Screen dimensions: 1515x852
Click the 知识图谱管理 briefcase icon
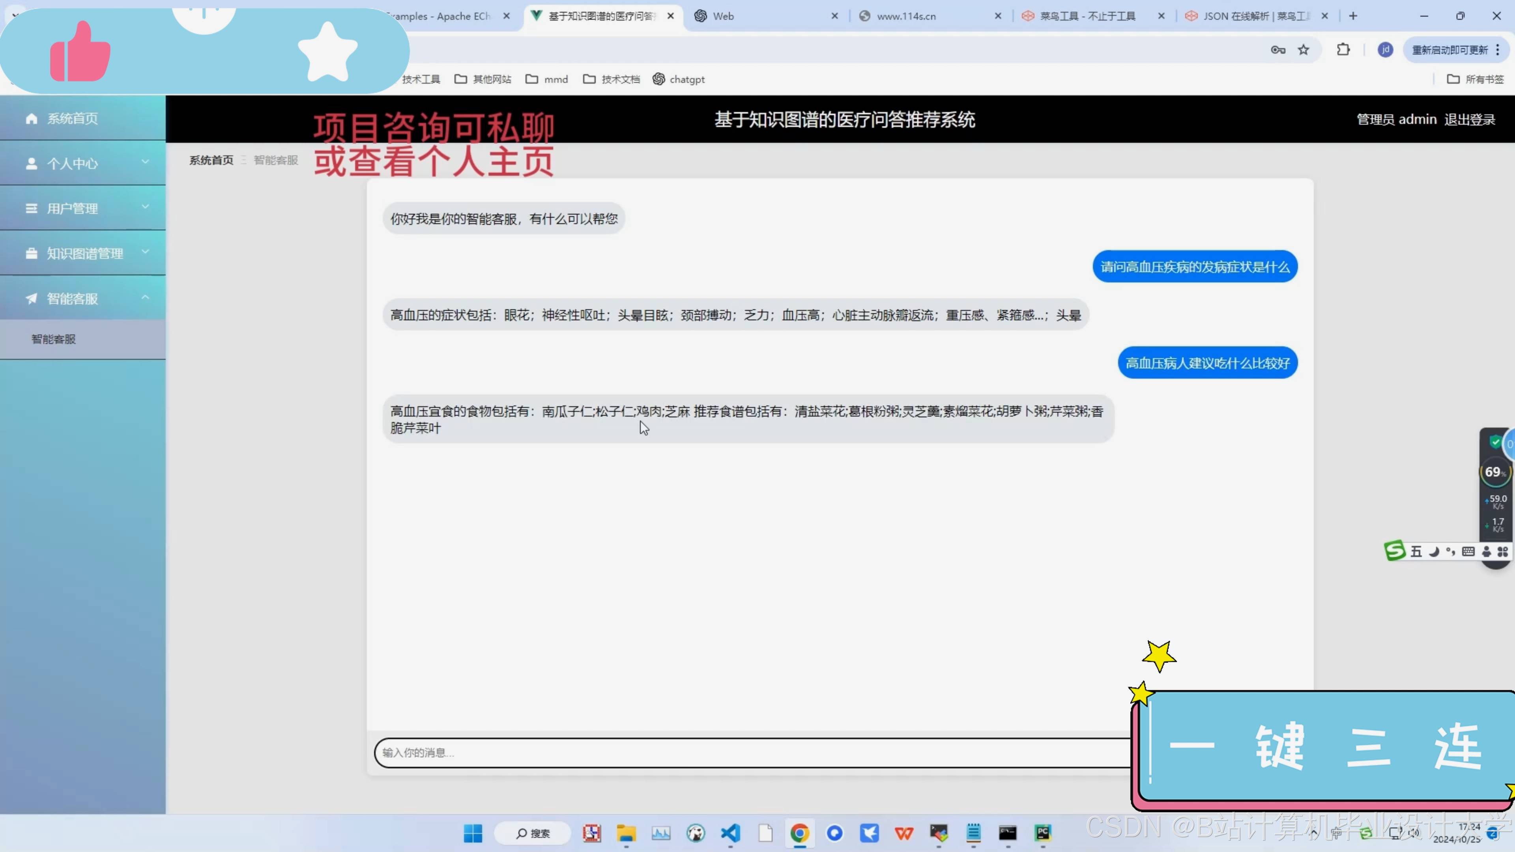32,253
